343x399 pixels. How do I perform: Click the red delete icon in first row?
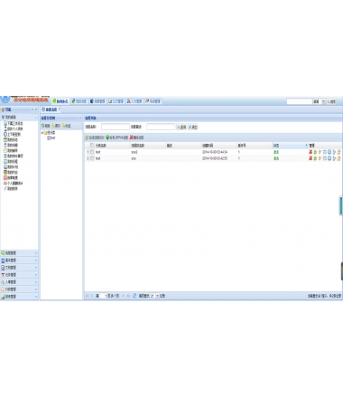(x=311, y=152)
